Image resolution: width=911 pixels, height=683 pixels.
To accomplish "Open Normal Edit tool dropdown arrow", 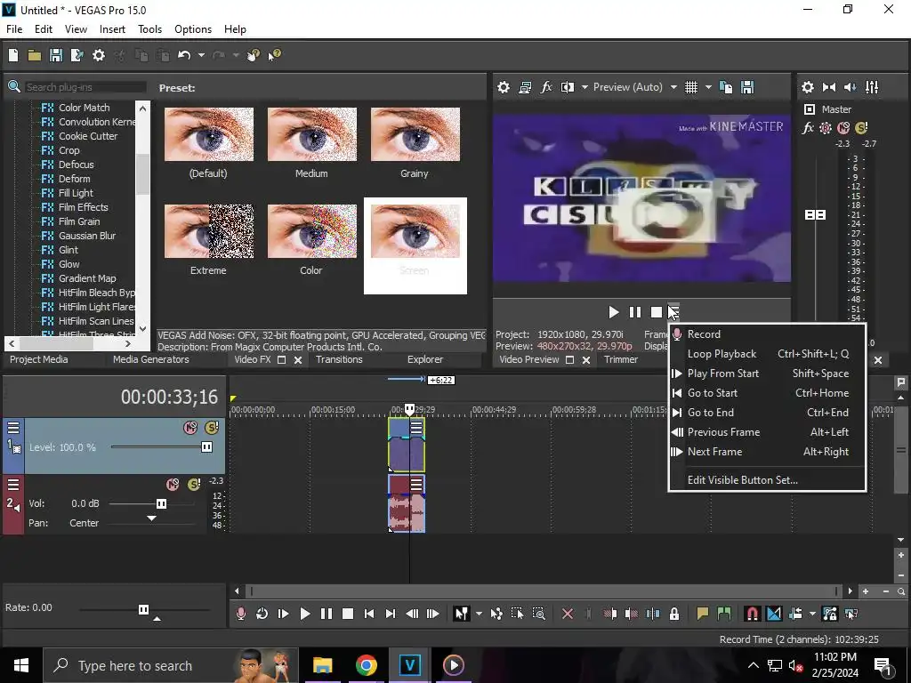I will point(479,614).
